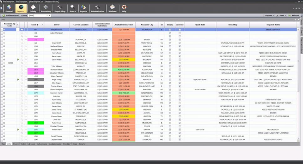Select the pink highlighted truck 113 cell
The height and width of the screenshot is (164, 303).
tap(36, 40)
